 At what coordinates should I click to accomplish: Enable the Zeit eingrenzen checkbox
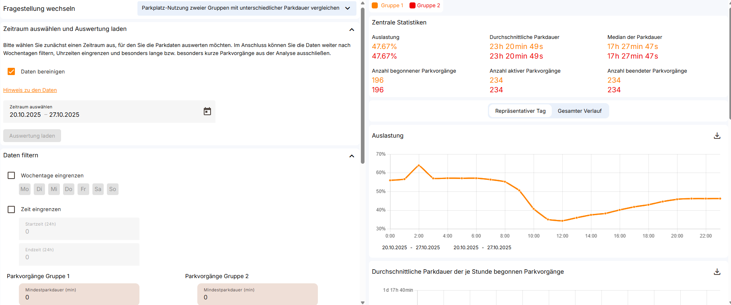coord(11,209)
